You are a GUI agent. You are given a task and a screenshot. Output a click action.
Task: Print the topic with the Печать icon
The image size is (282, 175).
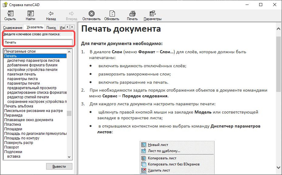pos(132,14)
